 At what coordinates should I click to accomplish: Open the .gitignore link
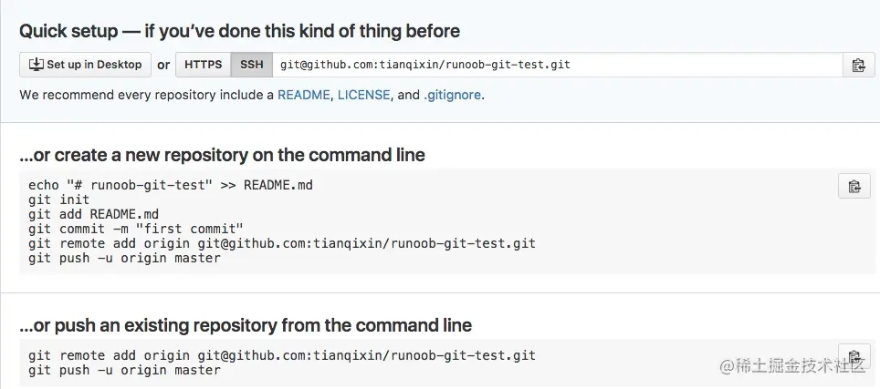(x=452, y=95)
